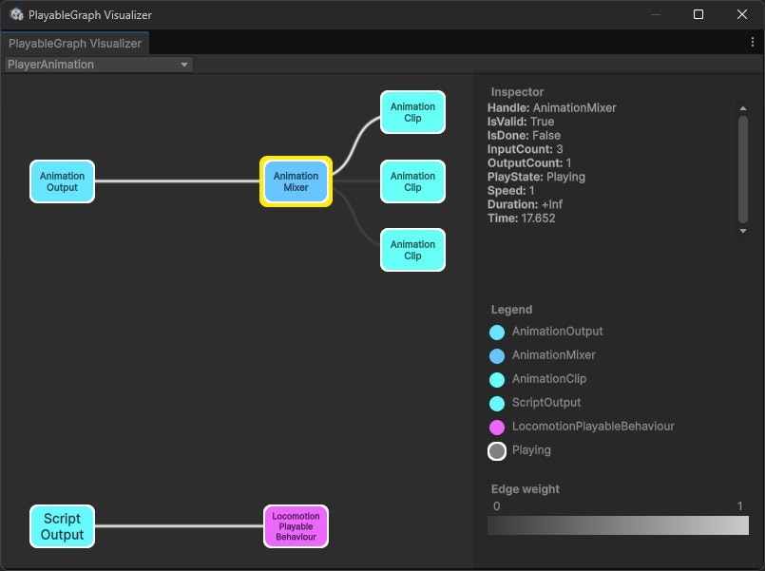Select the Animation Mixer node
The height and width of the screenshot is (571, 765).
click(296, 181)
